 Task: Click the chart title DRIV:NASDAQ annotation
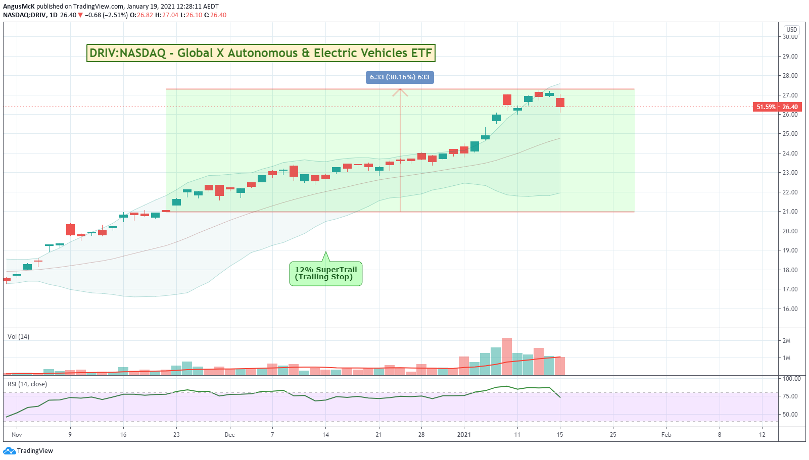click(x=261, y=53)
